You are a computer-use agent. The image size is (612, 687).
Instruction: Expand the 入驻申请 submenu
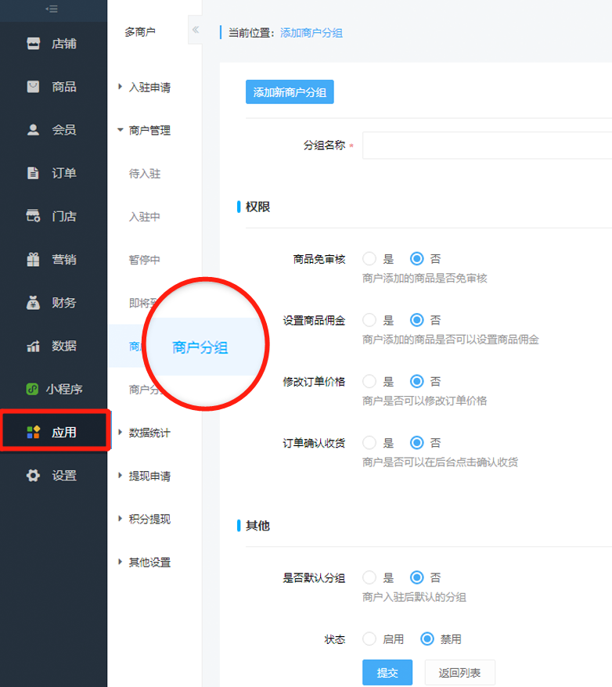click(149, 87)
